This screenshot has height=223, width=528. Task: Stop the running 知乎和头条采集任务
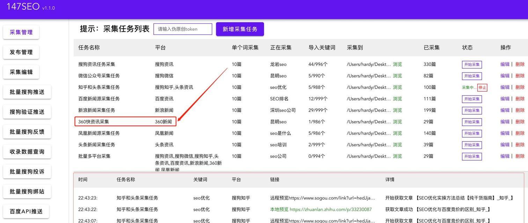click(x=482, y=87)
